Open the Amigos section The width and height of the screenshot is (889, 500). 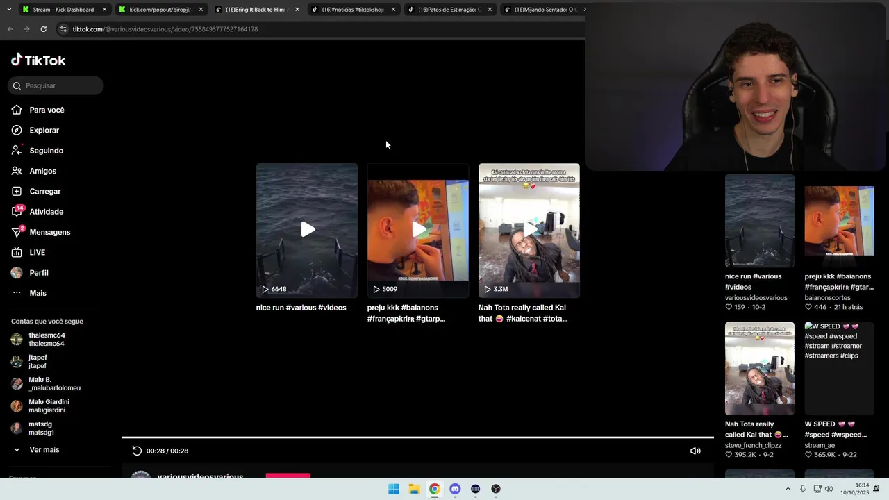click(x=42, y=171)
